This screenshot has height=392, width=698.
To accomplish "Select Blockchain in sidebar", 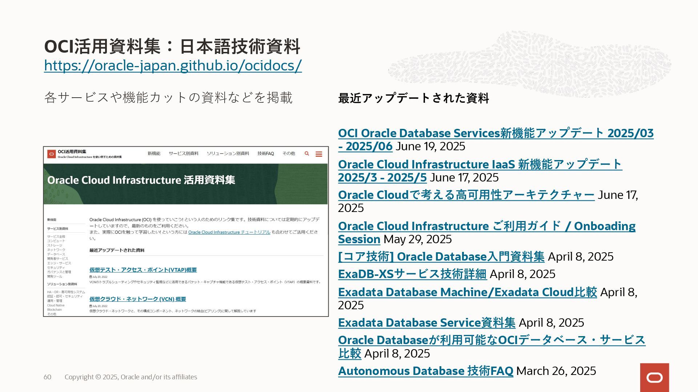I will click(55, 310).
